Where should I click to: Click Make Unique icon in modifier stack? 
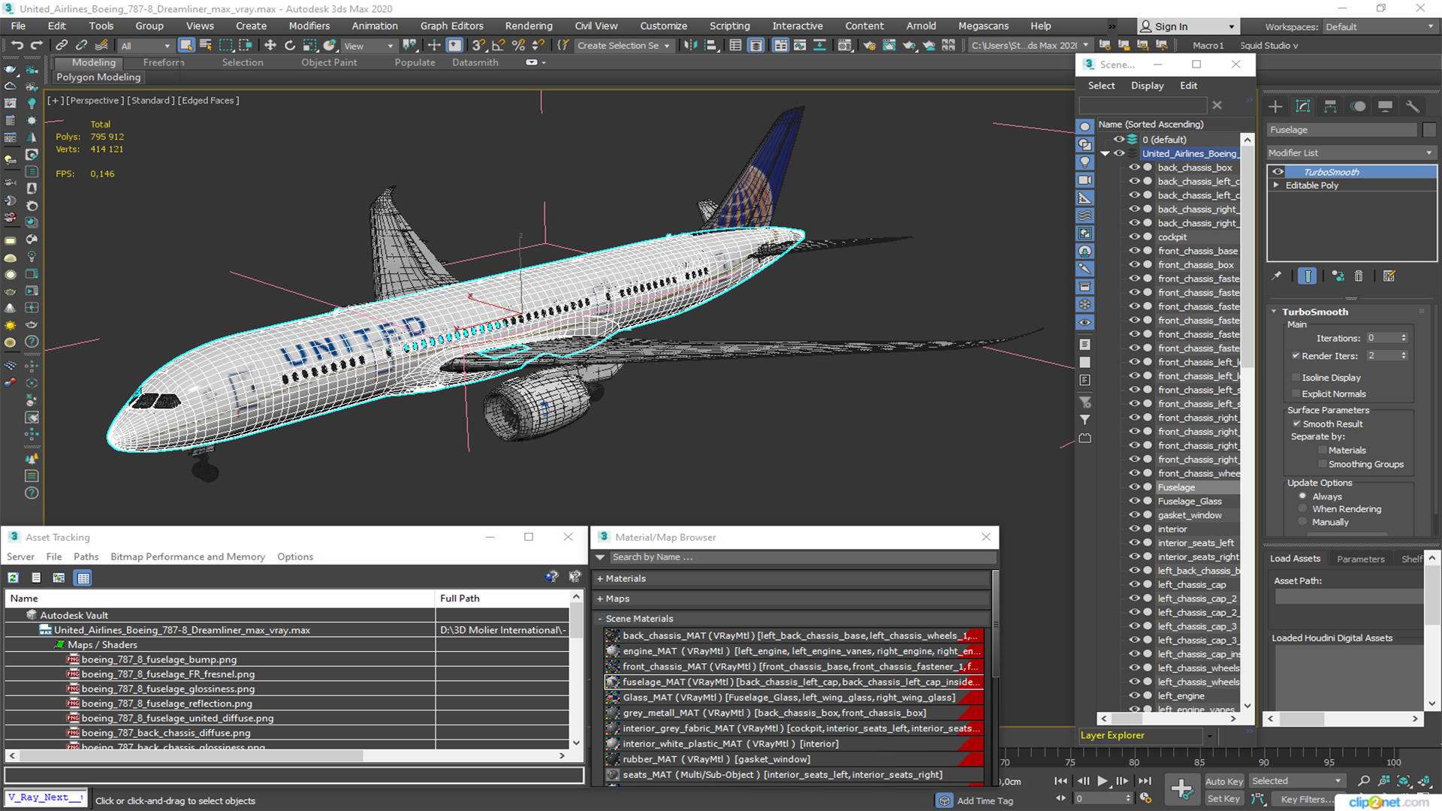(1338, 276)
